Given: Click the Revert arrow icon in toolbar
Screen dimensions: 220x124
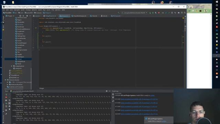Looking at the screenshot, I should (x=175, y=13).
